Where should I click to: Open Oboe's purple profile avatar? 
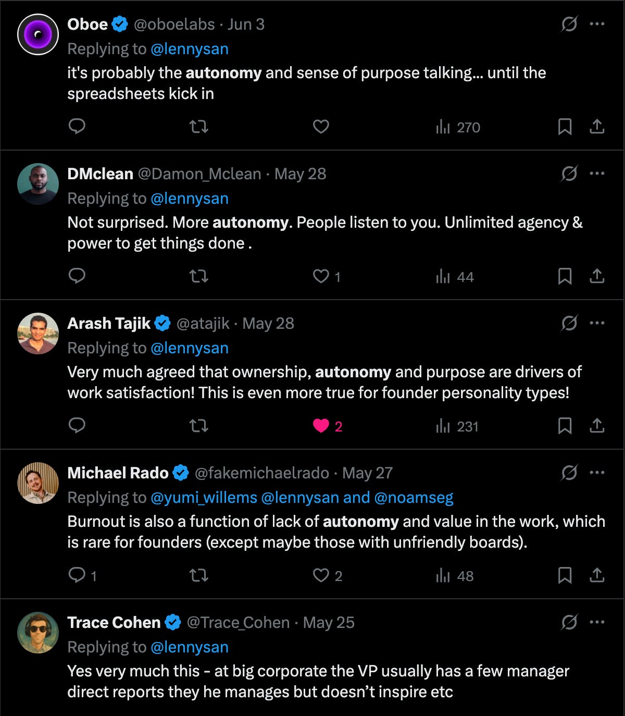click(x=38, y=34)
